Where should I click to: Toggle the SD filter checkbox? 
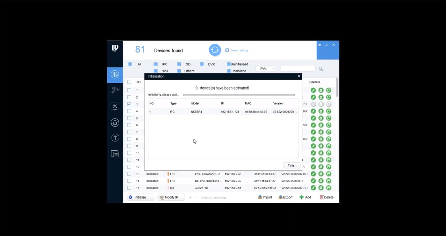click(179, 64)
